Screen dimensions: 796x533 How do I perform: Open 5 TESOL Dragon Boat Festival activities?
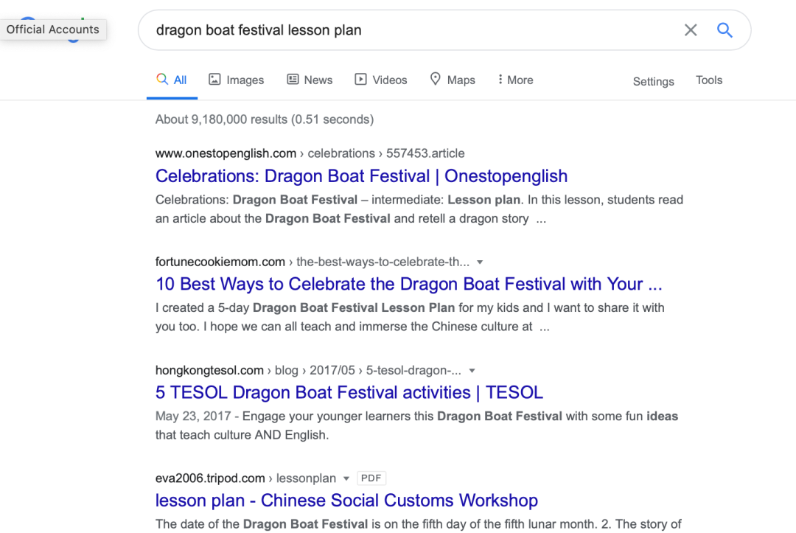(x=349, y=392)
